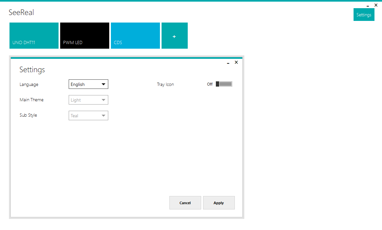Click the 'Main Theme' label

pos(31,100)
